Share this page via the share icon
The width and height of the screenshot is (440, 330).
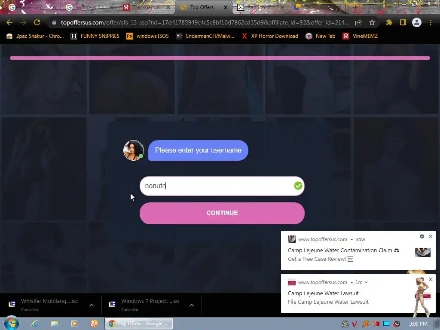pos(358,22)
